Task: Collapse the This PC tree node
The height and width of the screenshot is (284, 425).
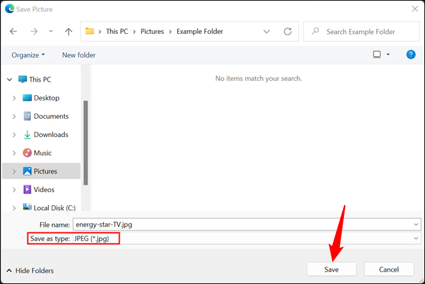Action: coord(10,80)
